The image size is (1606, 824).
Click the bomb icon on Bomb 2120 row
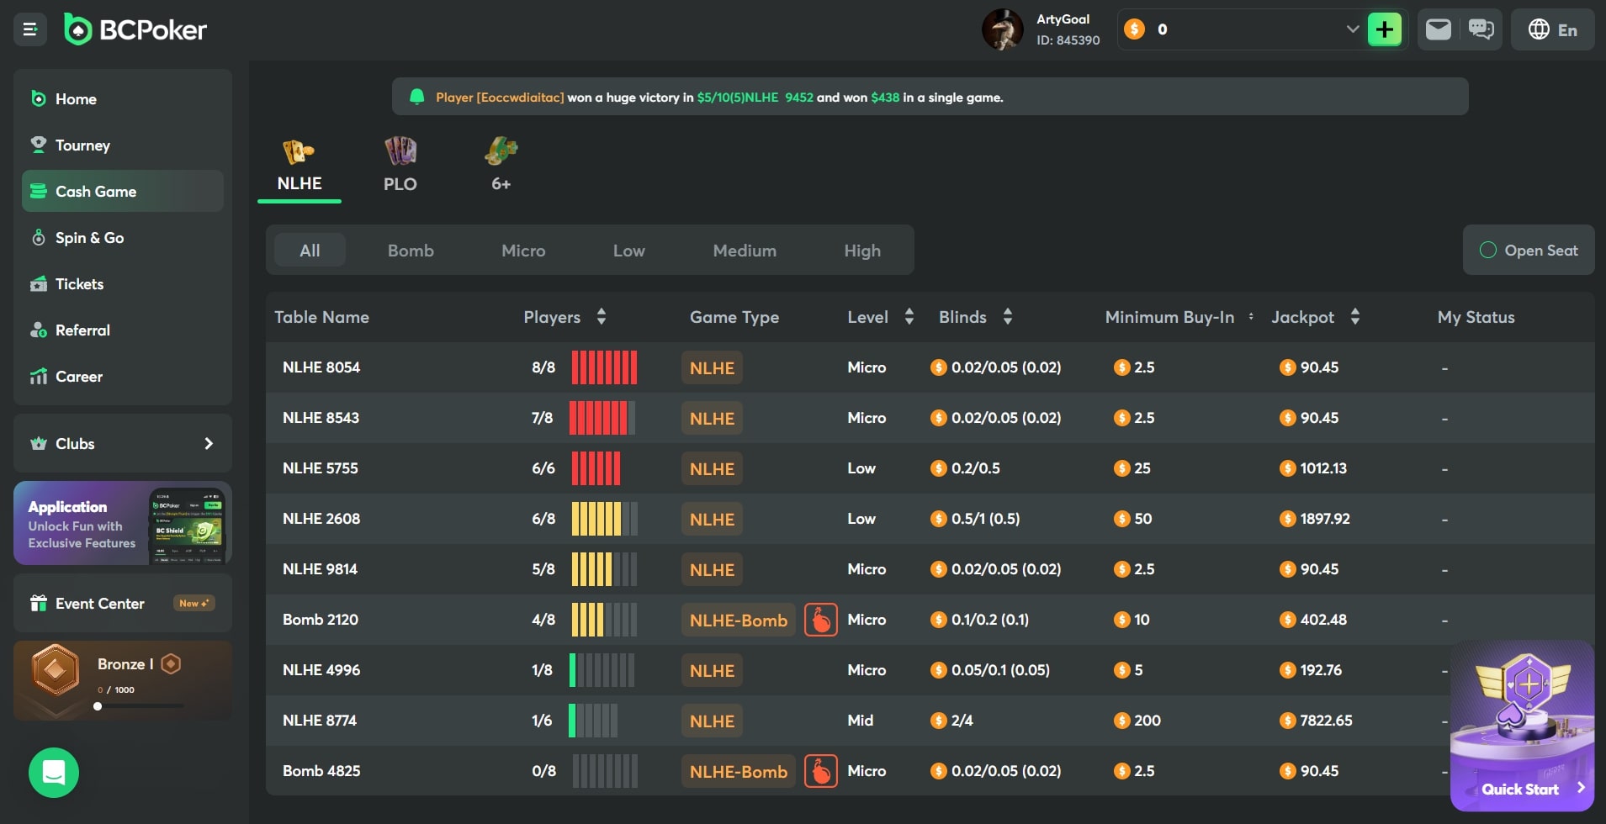click(820, 621)
